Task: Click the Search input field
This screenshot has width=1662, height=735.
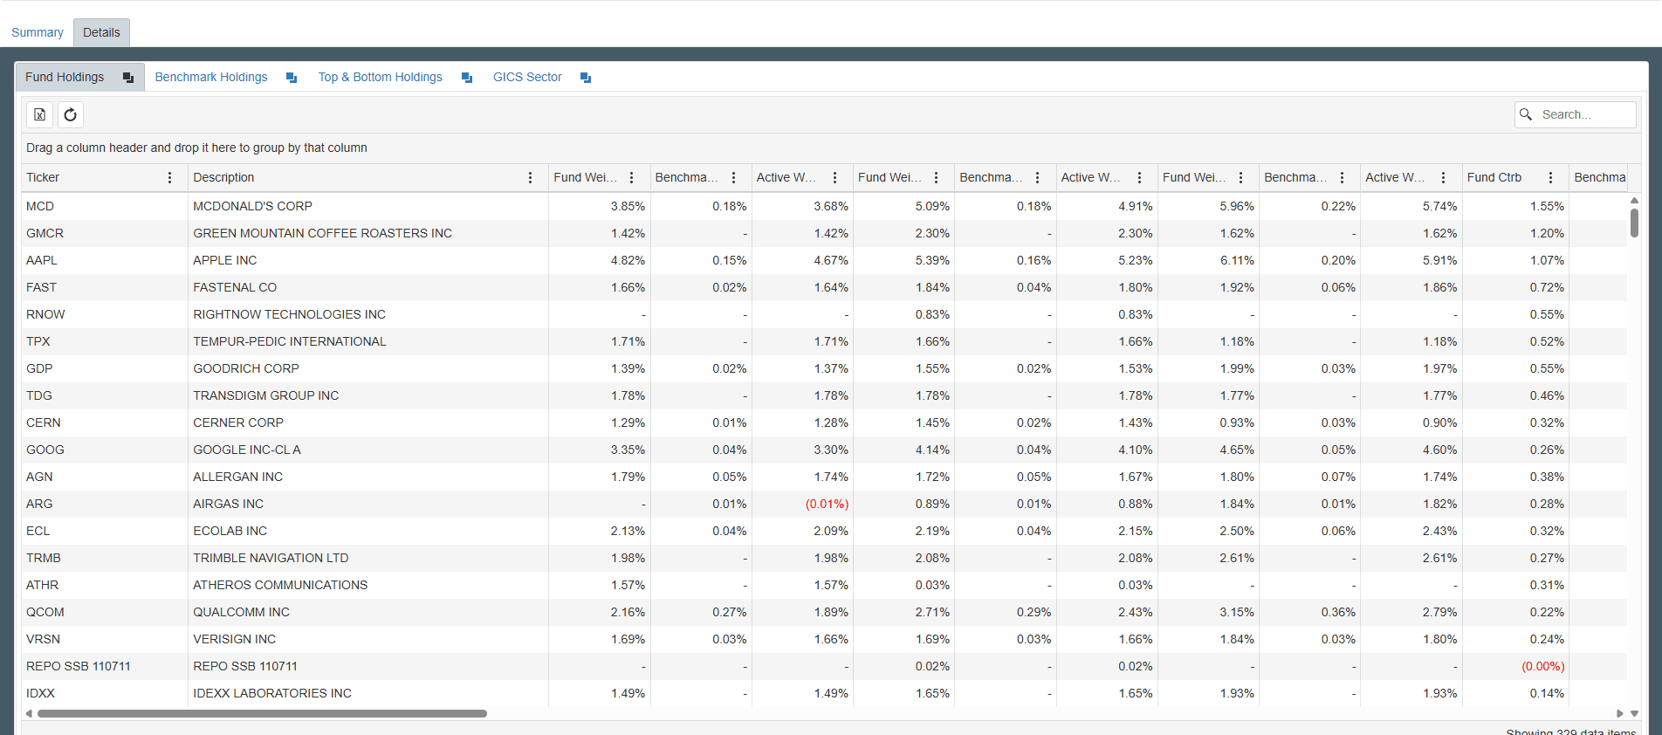Action: coord(1585,114)
